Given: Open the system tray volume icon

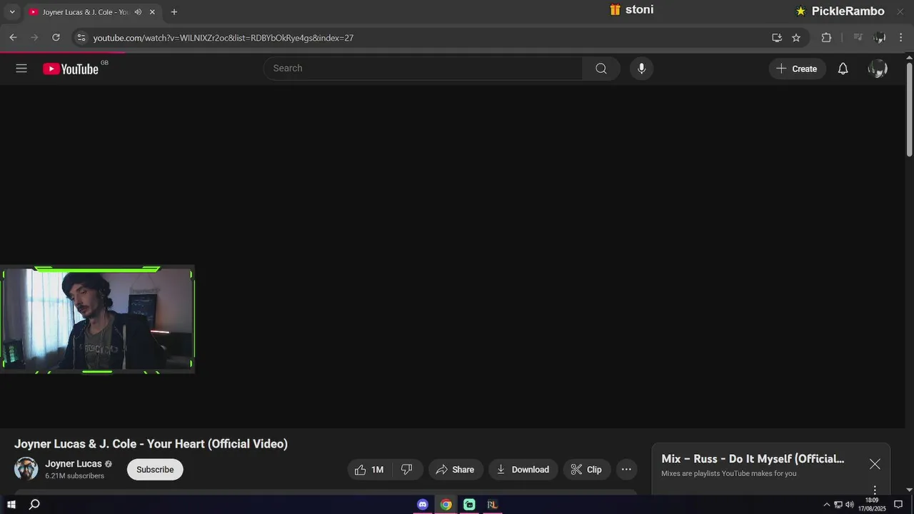Looking at the screenshot, I should pos(849,505).
